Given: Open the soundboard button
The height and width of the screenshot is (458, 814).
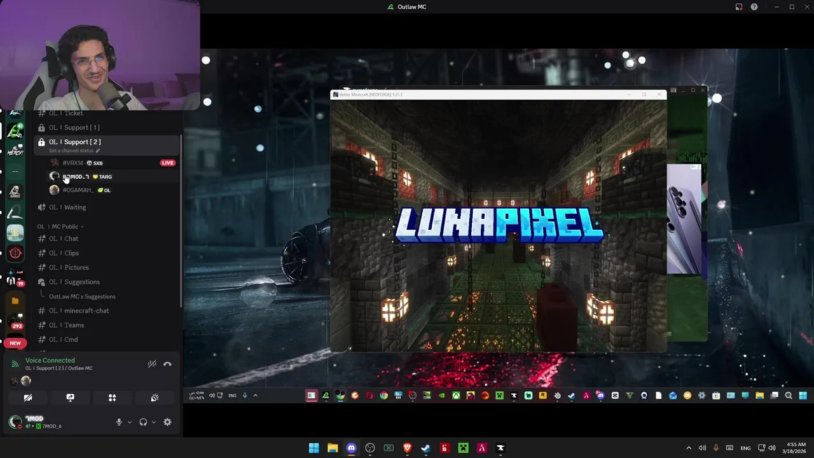Looking at the screenshot, I should [155, 398].
